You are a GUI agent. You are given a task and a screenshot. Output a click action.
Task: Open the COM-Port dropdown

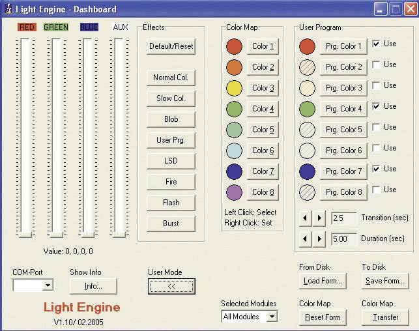click(x=47, y=285)
